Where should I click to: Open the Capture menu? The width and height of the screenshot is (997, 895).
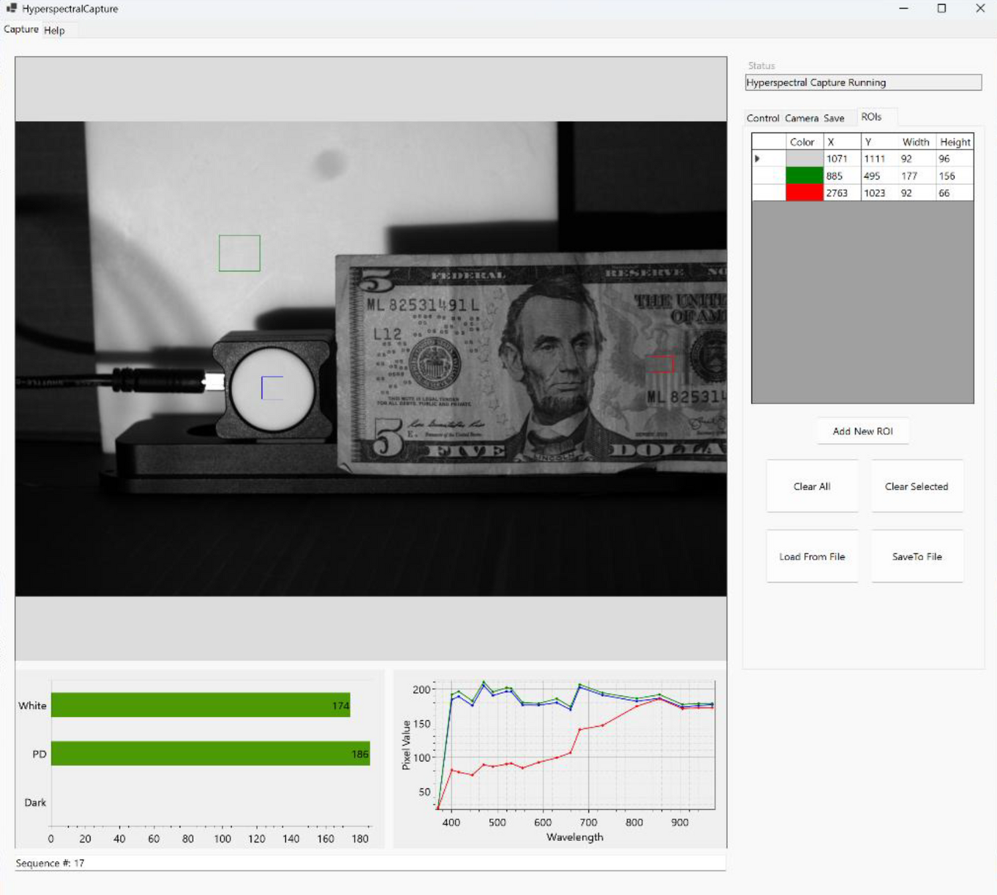21,29
